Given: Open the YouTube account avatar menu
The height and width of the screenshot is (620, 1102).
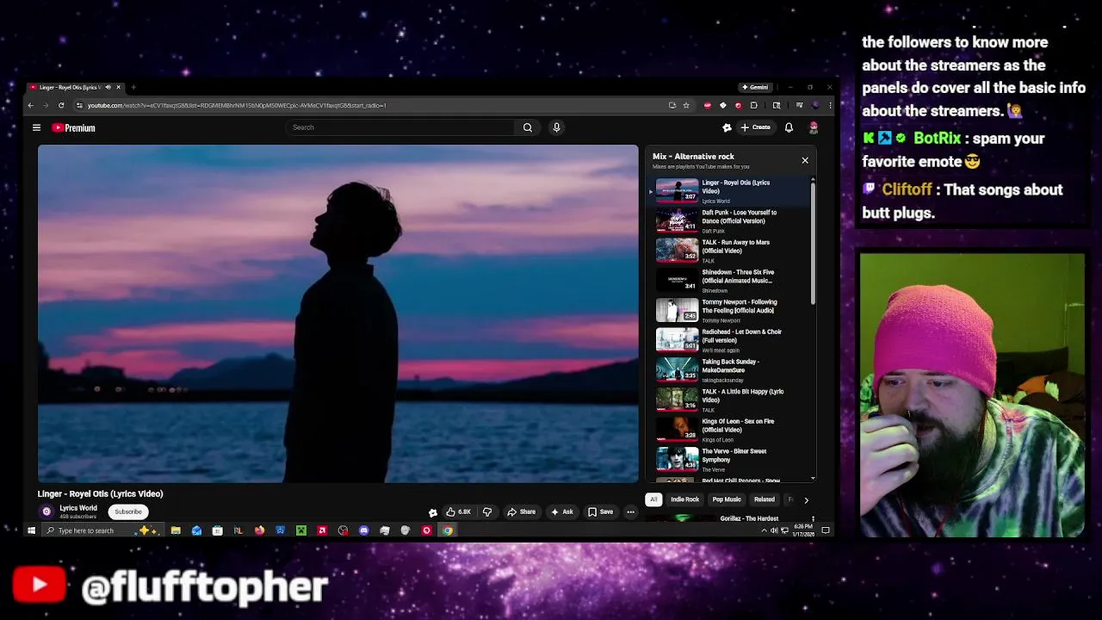Looking at the screenshot, I should click(x=813, y=127).
